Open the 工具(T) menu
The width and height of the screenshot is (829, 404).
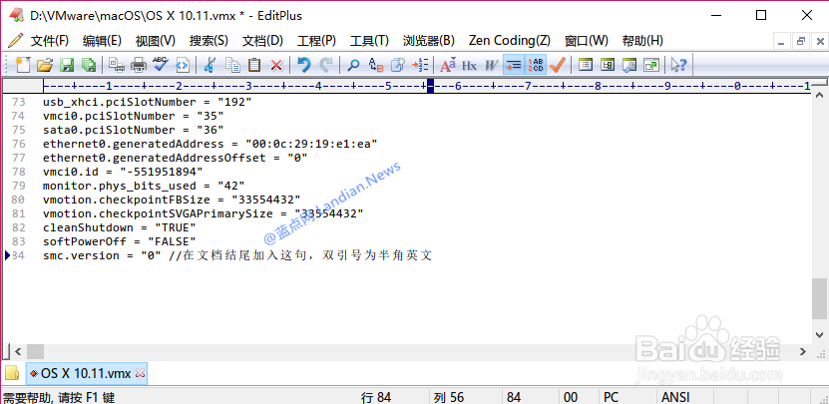point(369,41)
